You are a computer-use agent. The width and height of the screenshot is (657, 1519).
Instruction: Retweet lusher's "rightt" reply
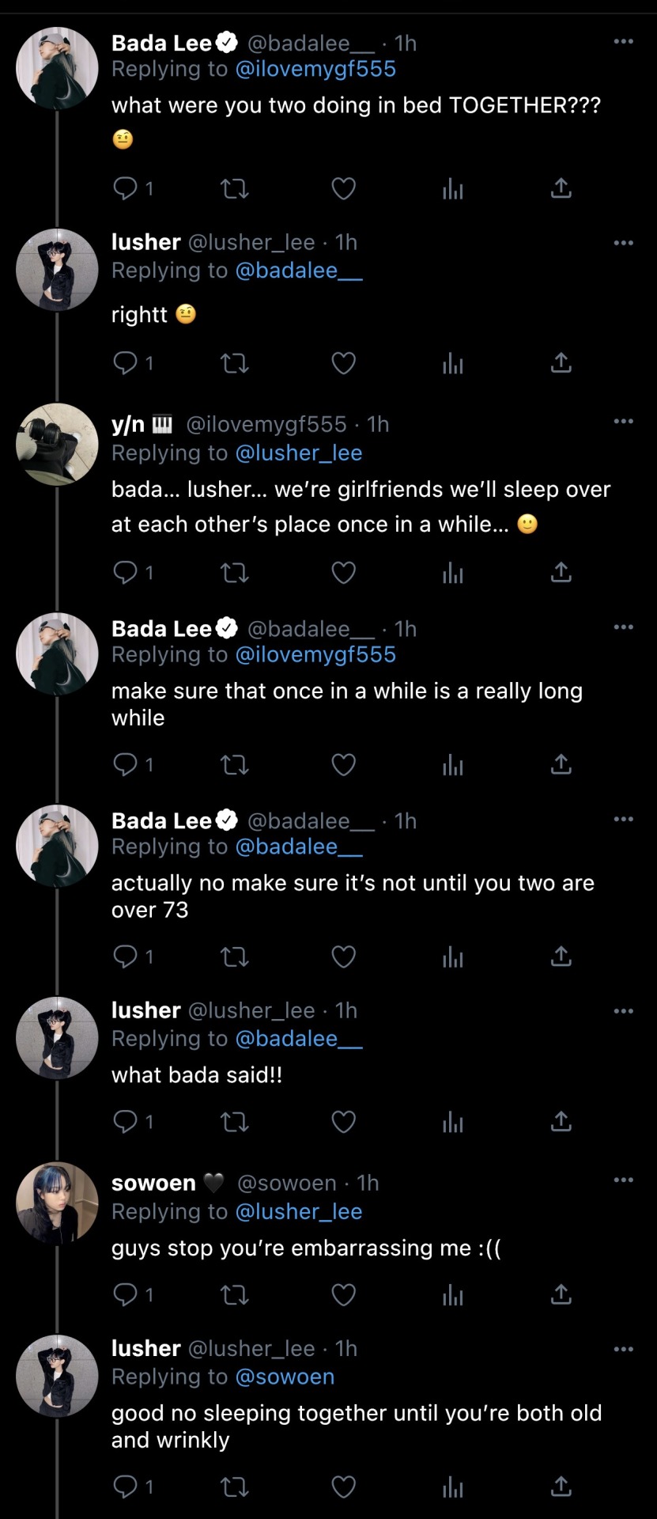[234, 363]
